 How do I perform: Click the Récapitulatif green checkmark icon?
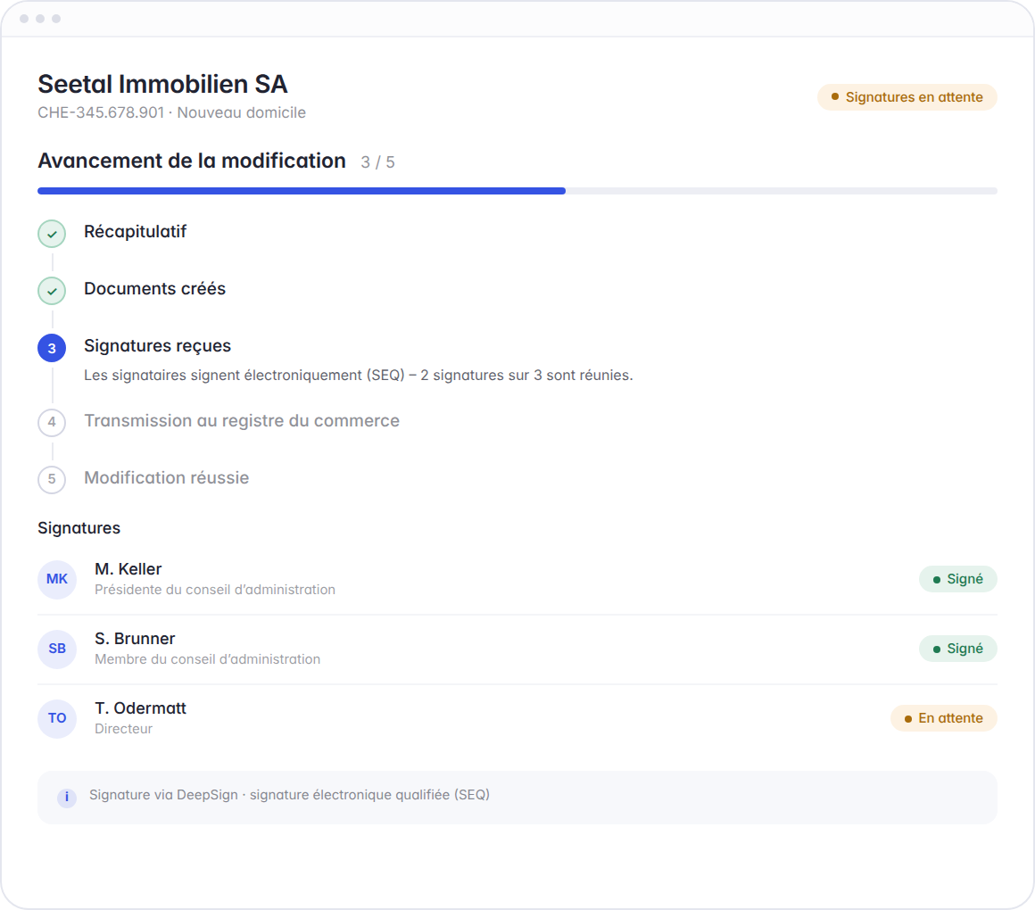coord(52,234)
